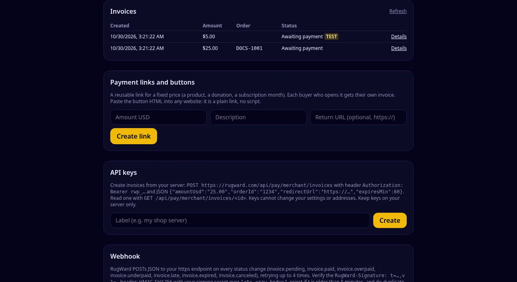Click the Amount column header

(x=212, y=26)
